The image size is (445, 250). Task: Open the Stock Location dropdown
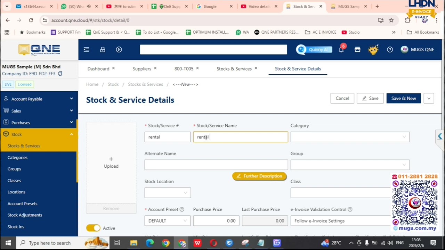pyautogui.click(x=168, y=193)
